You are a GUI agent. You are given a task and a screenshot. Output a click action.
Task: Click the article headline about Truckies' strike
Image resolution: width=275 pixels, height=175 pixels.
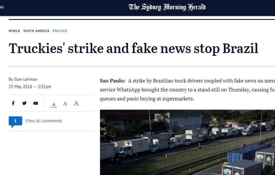click(x=133, y=49)
